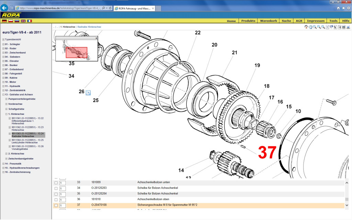352x220 pixels.
Task: Click the link icon next to part 26
Action: (88, 92)
